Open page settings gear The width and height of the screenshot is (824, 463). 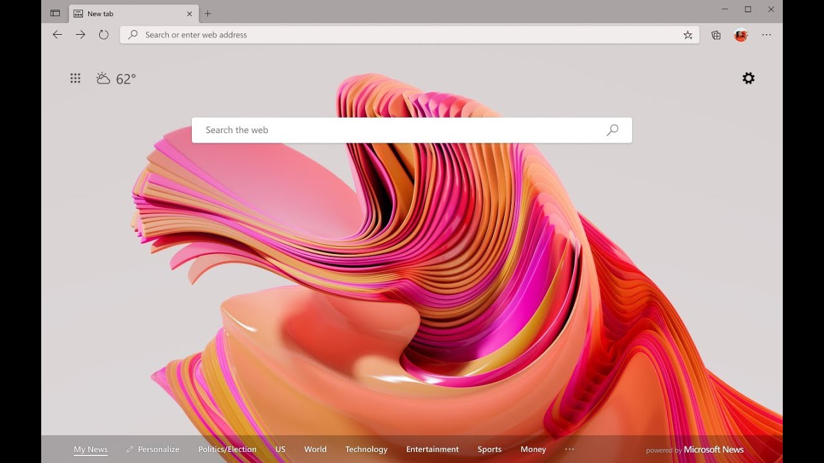click(748, 78)
